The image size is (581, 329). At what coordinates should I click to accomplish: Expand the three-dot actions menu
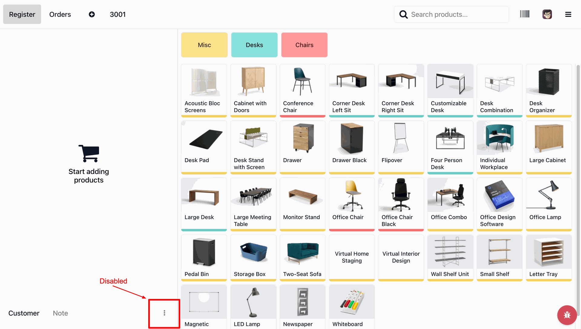pos(164,313)
